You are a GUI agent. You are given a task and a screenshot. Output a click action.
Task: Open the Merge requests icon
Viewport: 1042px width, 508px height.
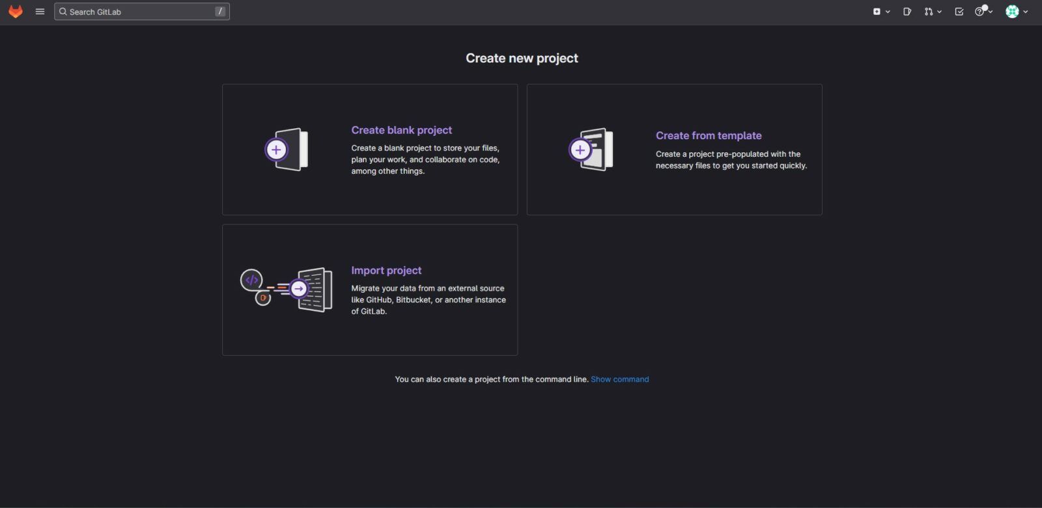[x=929, y=12]
